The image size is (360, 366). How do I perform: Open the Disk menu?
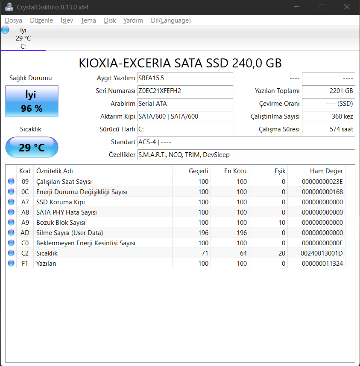click(110, 20)
